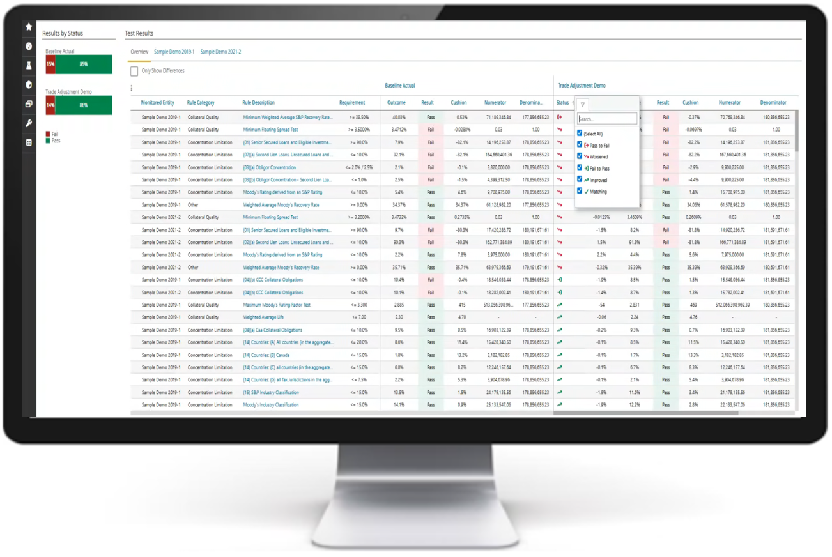Sort by the Rule Category column

point(201,103)
